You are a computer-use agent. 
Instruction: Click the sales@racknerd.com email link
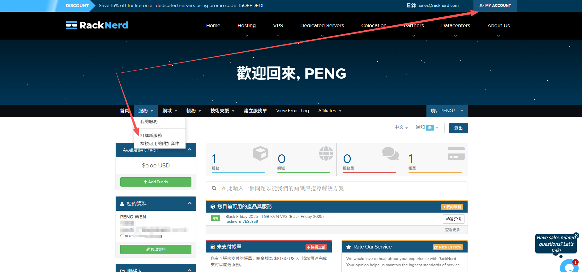pyautogui.click(x=439, y=6)
